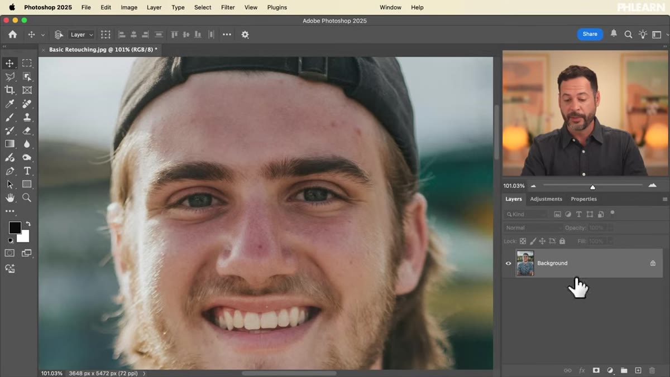Select the Rectangular Marquee tool
This screenshot has height=377, width=670.
27,64
